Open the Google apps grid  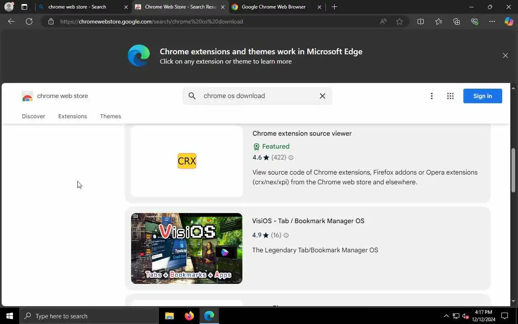coord(450,96)
